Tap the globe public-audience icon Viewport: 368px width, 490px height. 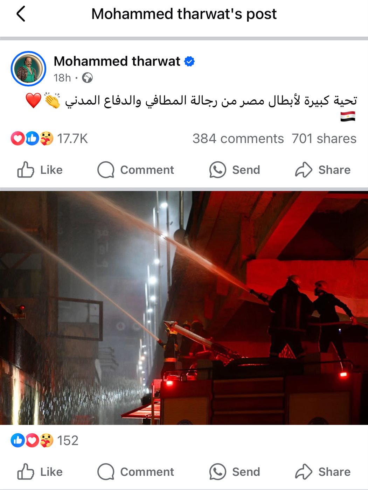[x=87, y=78]
